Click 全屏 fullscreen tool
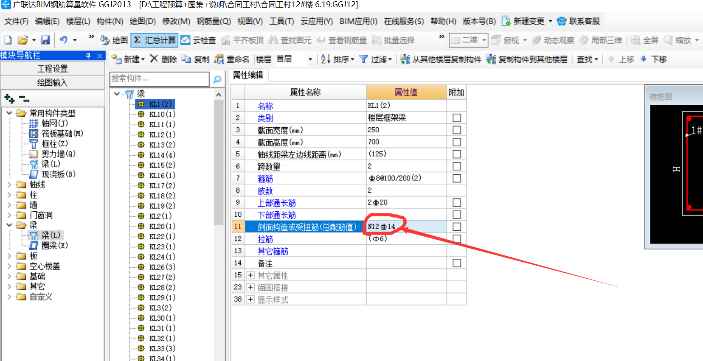This screenshot has width=703, height=361. click(x=644, y=40)
